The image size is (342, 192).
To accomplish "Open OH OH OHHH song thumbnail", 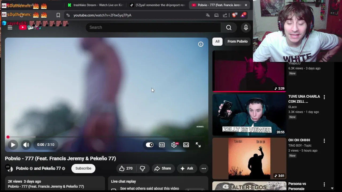I will click(x=249, y=158).
